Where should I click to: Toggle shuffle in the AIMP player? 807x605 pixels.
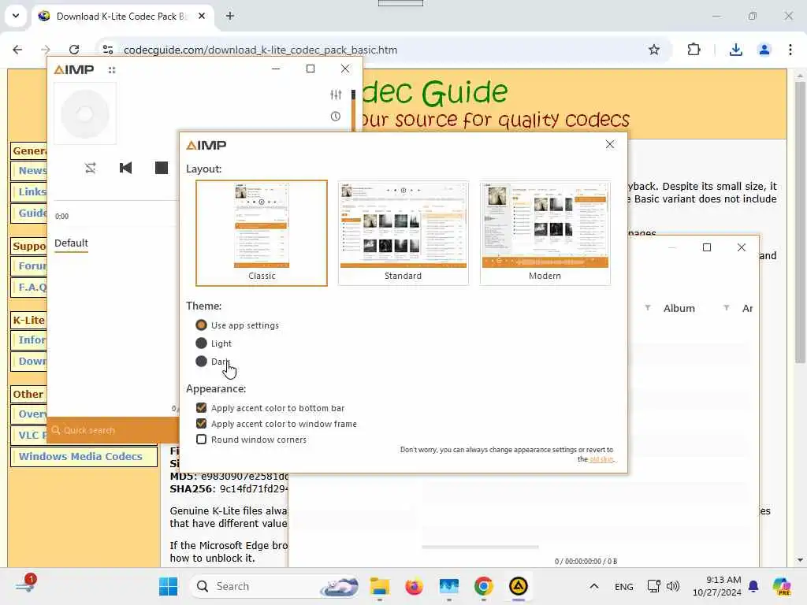(x=91, y=168)
